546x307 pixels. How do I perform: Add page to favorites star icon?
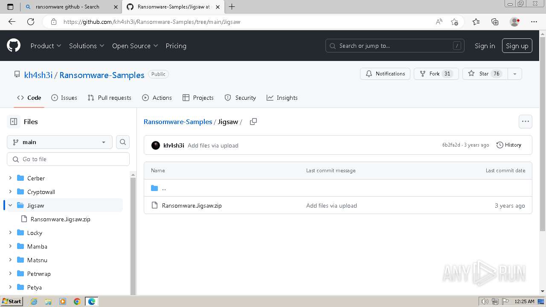[x=454, y=22]
